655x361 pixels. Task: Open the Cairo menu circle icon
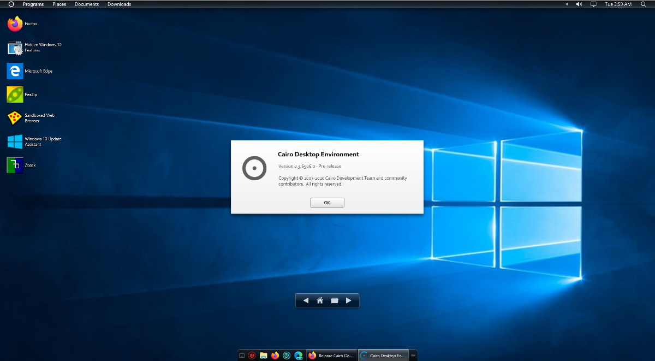(x=11, y=4)
